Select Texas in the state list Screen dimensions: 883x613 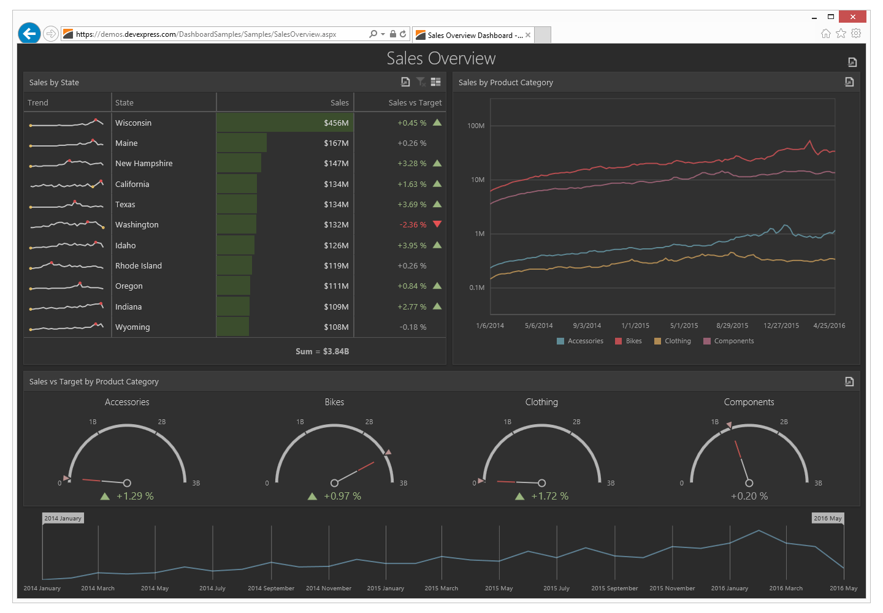(x=235, y=205)
